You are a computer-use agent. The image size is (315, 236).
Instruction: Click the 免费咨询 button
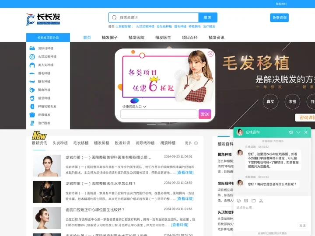tap(280, 17)
